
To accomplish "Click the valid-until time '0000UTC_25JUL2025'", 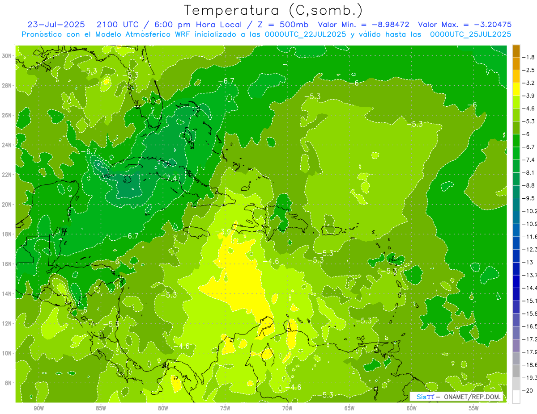I will 471,34.
